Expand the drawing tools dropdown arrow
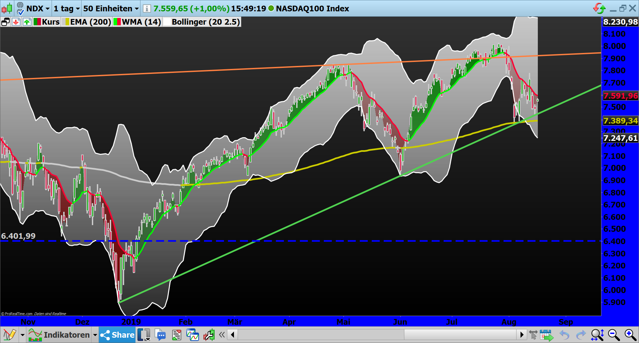Viewport: 639px width, 343px height. pyautogui.click(x=23, y=335)
